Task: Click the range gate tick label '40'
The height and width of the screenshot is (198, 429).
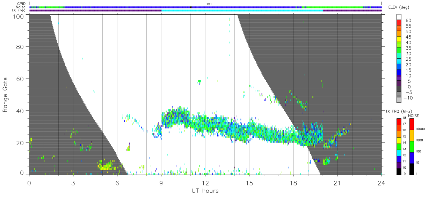Action: 20,111
